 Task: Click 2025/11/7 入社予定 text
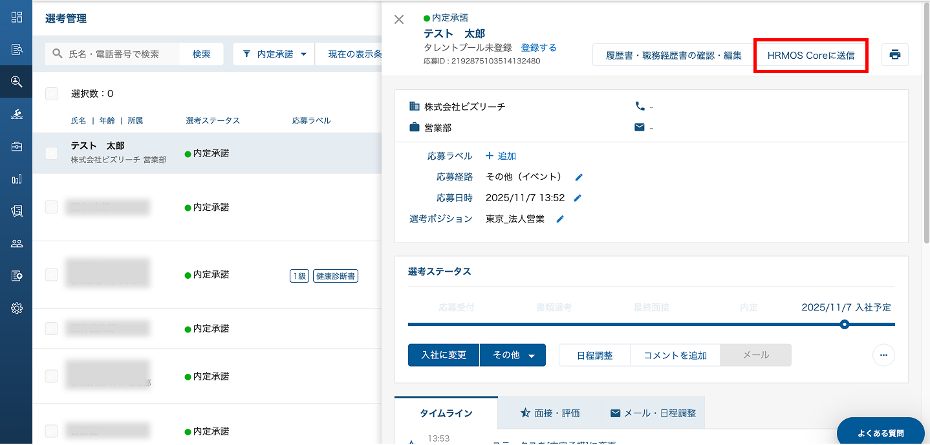[846, 307]
